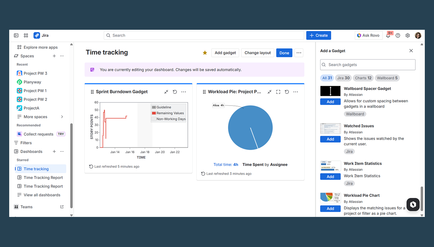Click the main Jira search box
The image size is (434, 247).
click(x=204, y=35)
